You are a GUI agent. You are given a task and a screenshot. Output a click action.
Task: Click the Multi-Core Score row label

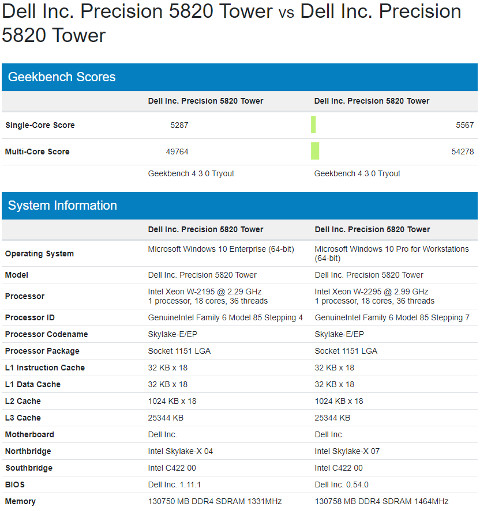coord(37,152)
